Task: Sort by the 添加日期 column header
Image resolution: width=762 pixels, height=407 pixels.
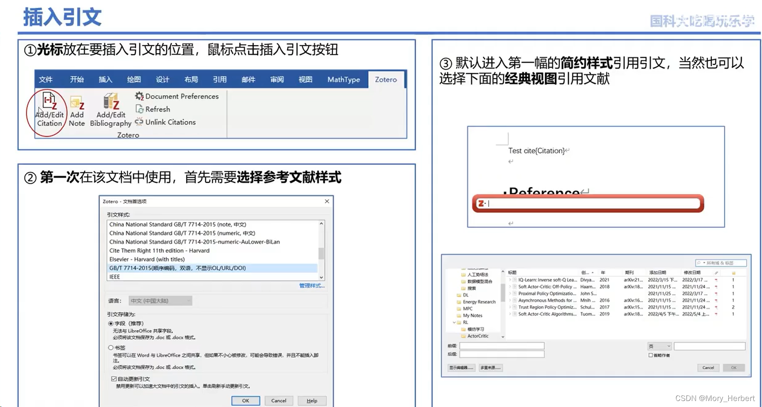Action: tap(657, 273)
